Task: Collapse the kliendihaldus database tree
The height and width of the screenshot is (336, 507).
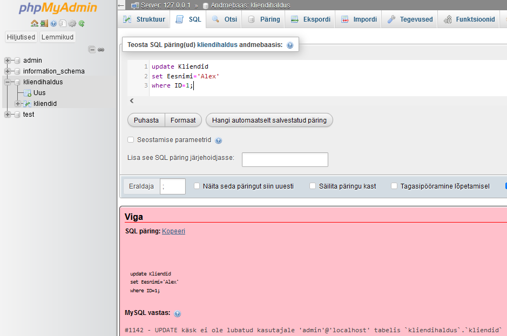Action: click(8, 82)
